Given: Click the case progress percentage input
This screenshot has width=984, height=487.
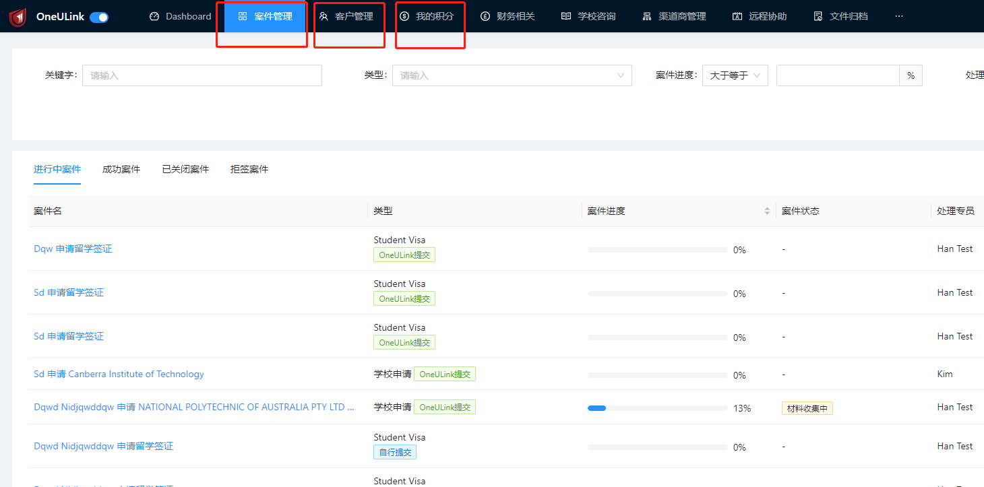Looking at the screenshot, I should 838,75.
